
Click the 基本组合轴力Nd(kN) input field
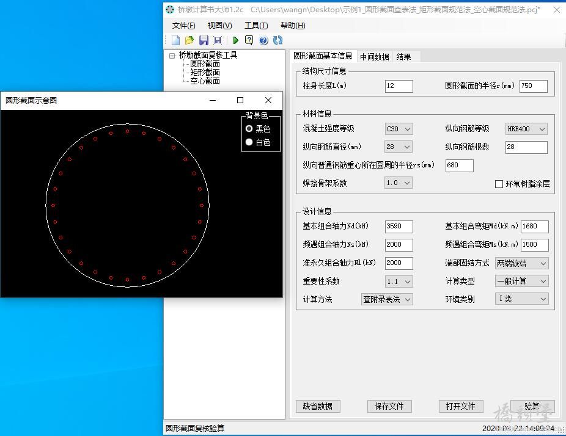coord(399,227)
